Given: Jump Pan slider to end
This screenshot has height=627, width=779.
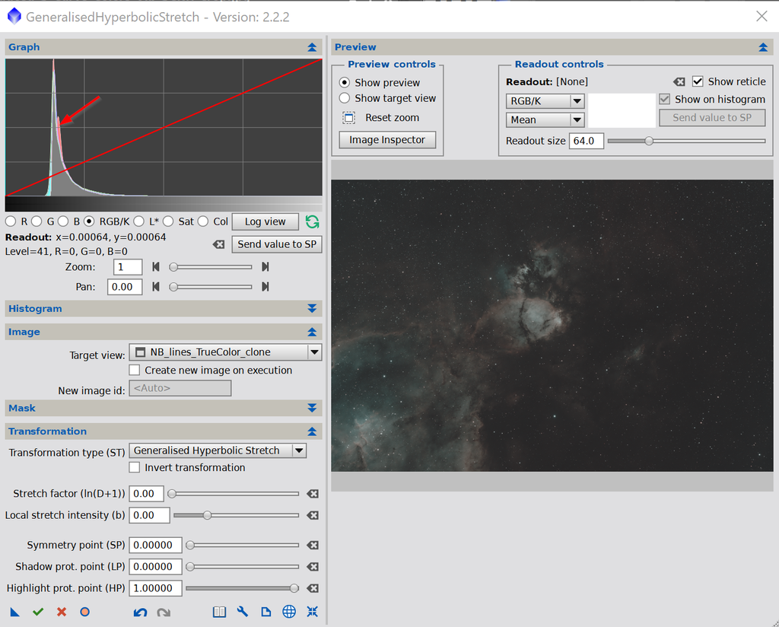Looking at the screenshot, I should click(265, 287).
